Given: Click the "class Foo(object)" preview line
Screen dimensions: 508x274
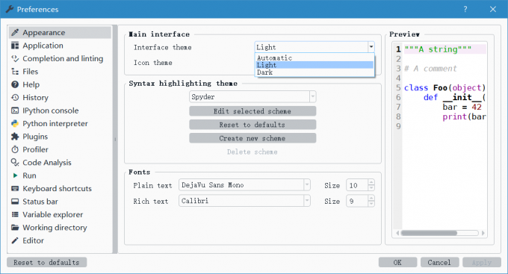Looking at the screenshot, I should pyautogui.click(x=444, y=88).
